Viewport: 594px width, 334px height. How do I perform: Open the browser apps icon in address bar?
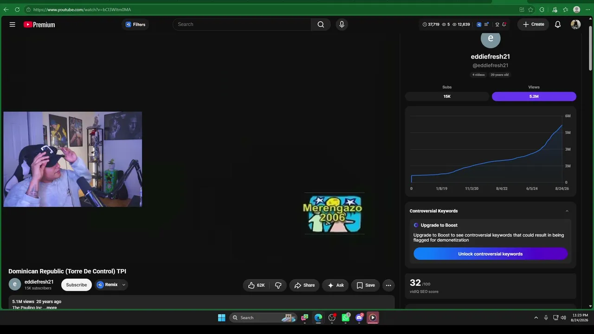[522, 10]
